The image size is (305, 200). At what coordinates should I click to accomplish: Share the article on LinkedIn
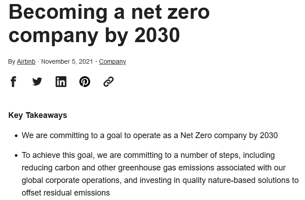point(61,82)
